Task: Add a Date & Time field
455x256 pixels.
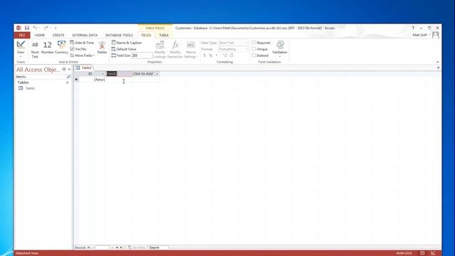Action: click(x=82, y=43)
